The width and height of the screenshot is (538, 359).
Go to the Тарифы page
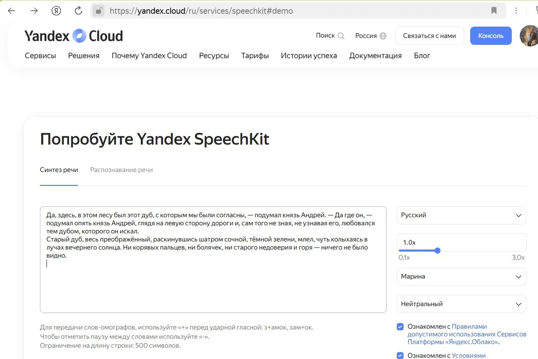[x=255, y=56]
